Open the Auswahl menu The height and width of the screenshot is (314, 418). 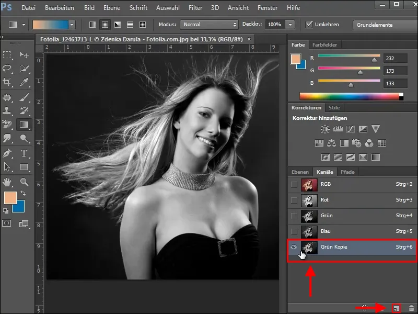point(168,8)
